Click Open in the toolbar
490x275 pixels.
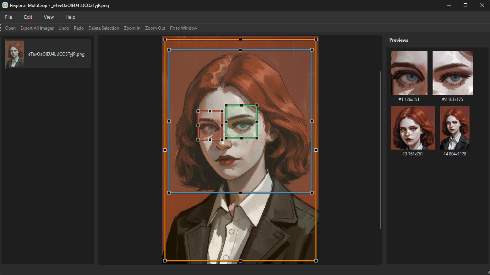(x=10, y=28)
